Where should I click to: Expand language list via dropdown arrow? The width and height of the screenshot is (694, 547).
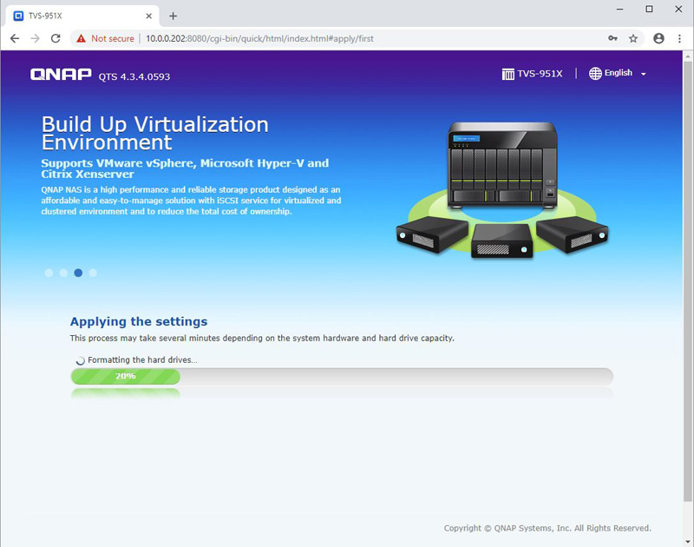pos(643,74)
